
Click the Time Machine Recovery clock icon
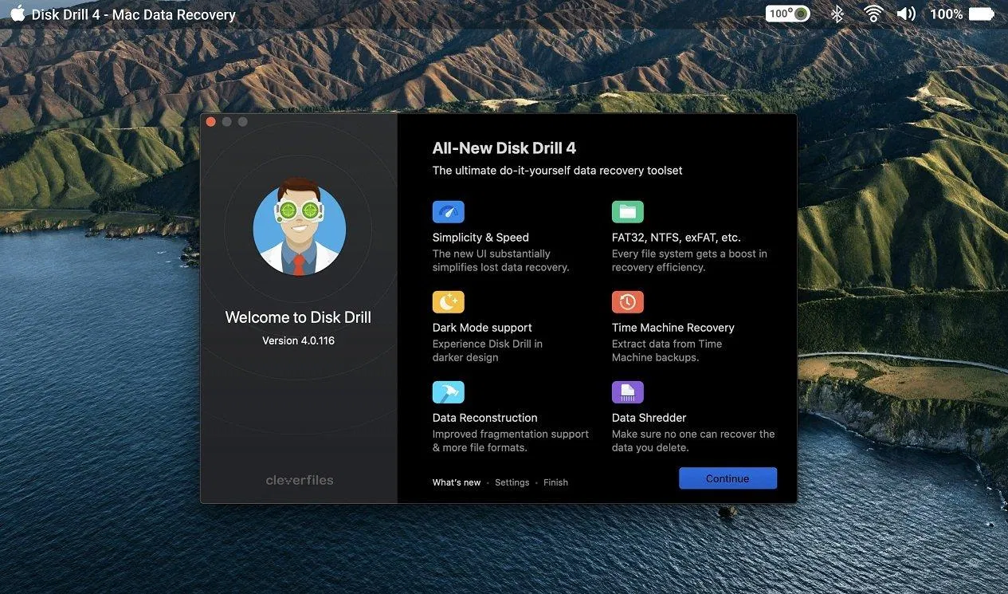[627, 302]
